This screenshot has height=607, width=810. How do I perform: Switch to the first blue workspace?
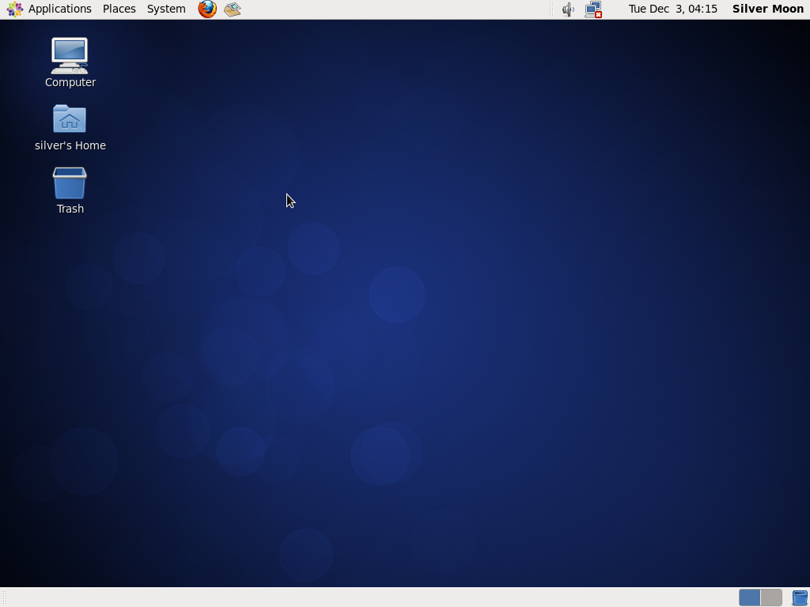coord(750,598)
